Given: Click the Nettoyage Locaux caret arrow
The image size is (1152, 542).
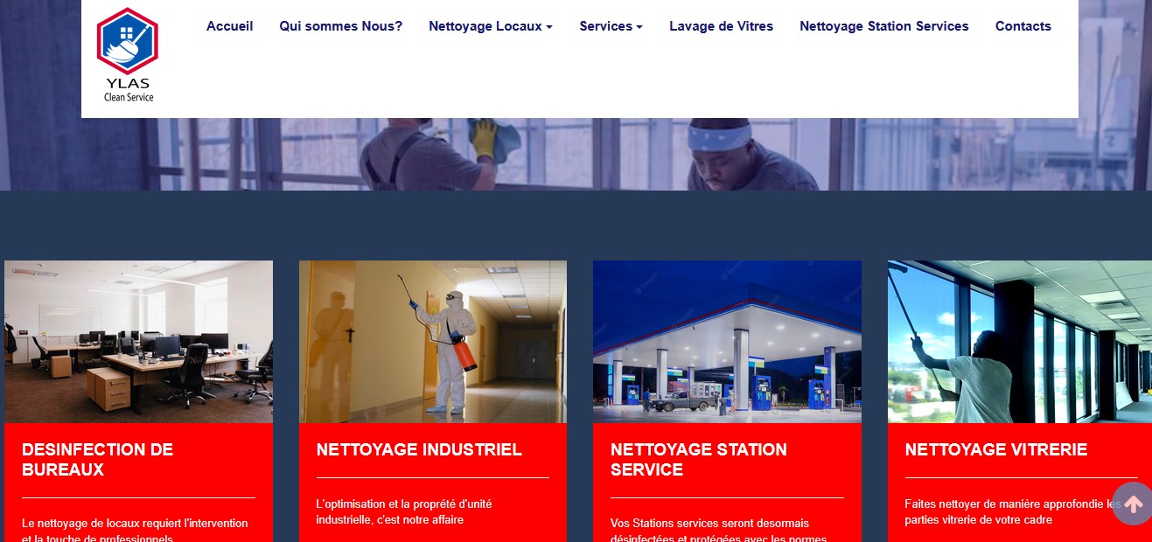Looking at the screenshot, I should [549, 27].
